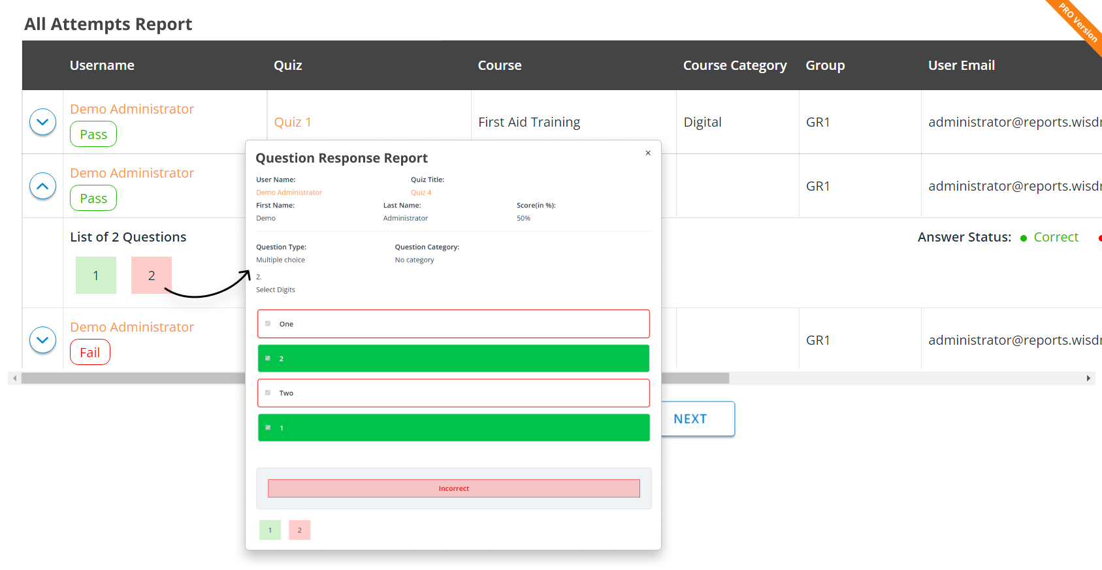Toggle the checkbox for option One
This screenshot has height=570, width=1102.
[268, 324]
